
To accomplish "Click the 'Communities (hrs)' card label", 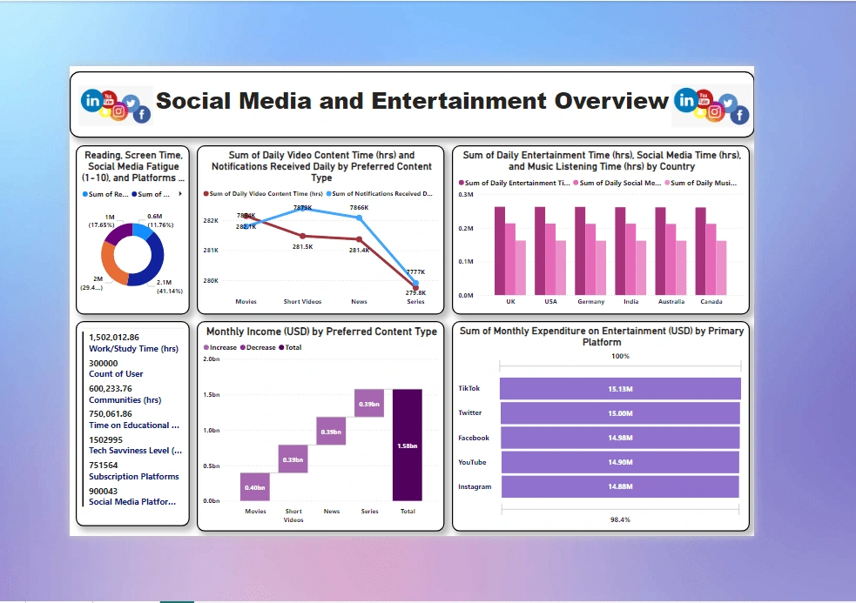I will tap(125, 400).
